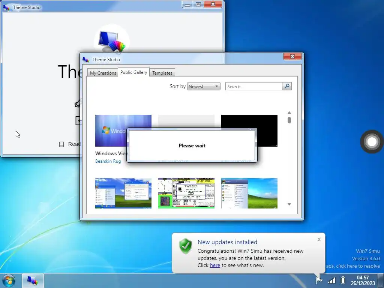Click the gallery scrollbar down arrow
The width and height of the screenshot is (384, 288).
click(289, 204)
